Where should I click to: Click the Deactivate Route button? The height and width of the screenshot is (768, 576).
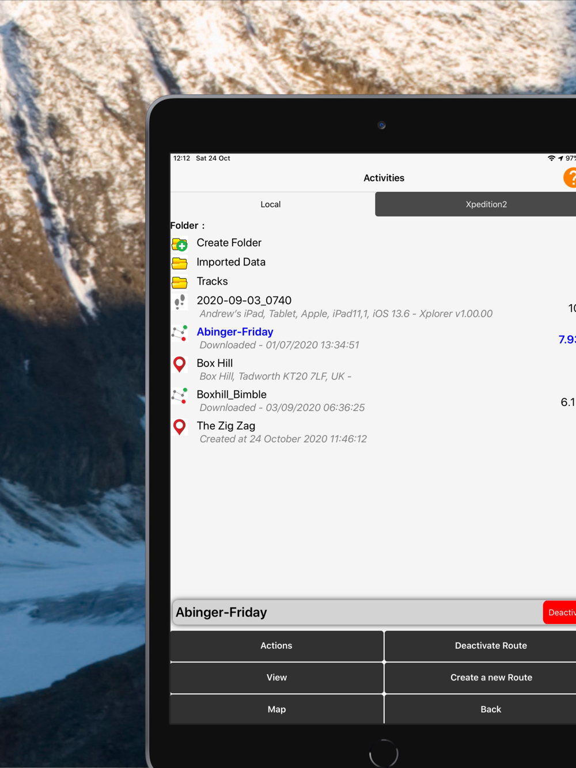(x=480, y=646)
